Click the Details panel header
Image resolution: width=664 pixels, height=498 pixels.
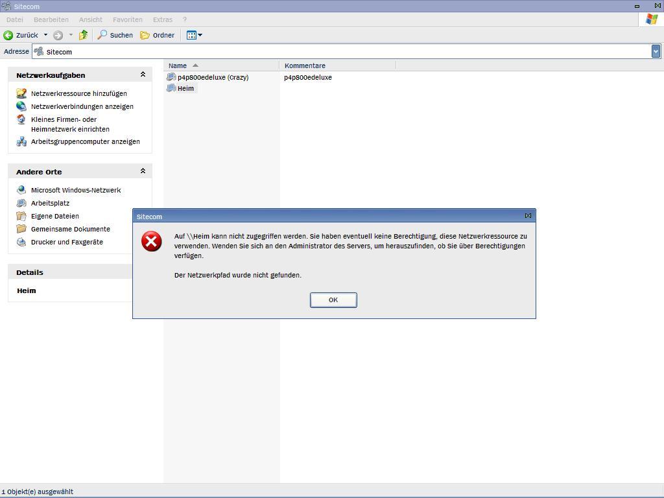click(70, 272)
